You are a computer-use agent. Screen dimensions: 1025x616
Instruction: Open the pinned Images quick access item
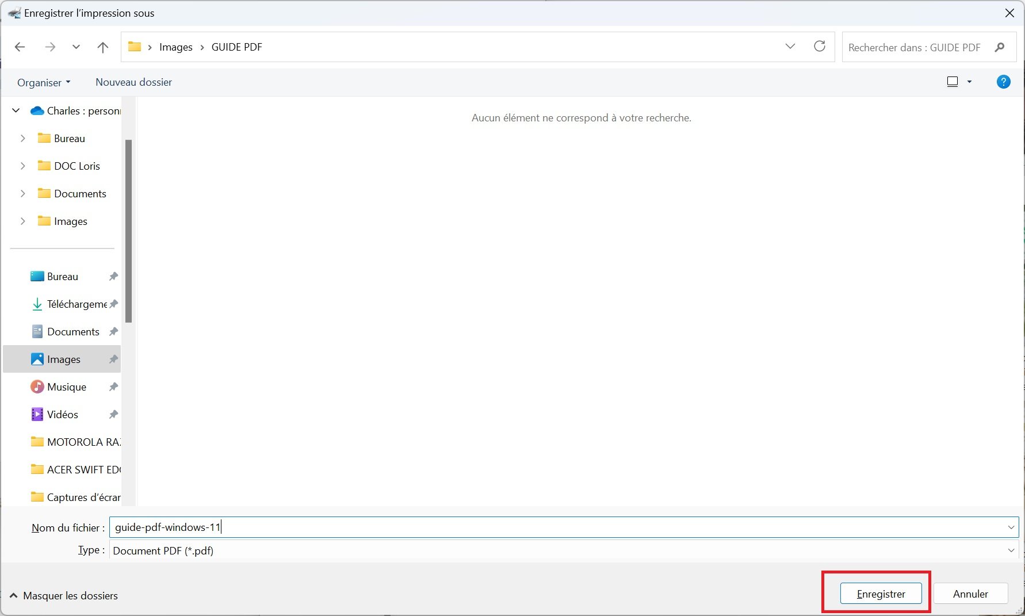(62, 359)
